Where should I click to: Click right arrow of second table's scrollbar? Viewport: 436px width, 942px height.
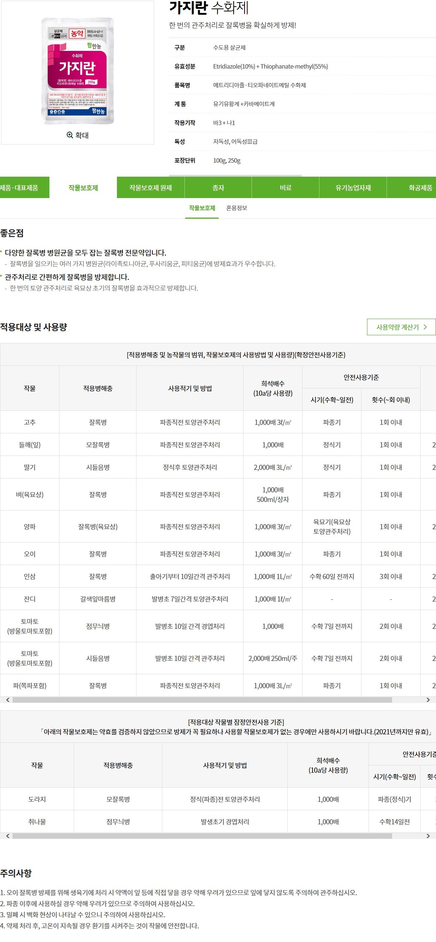click(428, 836)
